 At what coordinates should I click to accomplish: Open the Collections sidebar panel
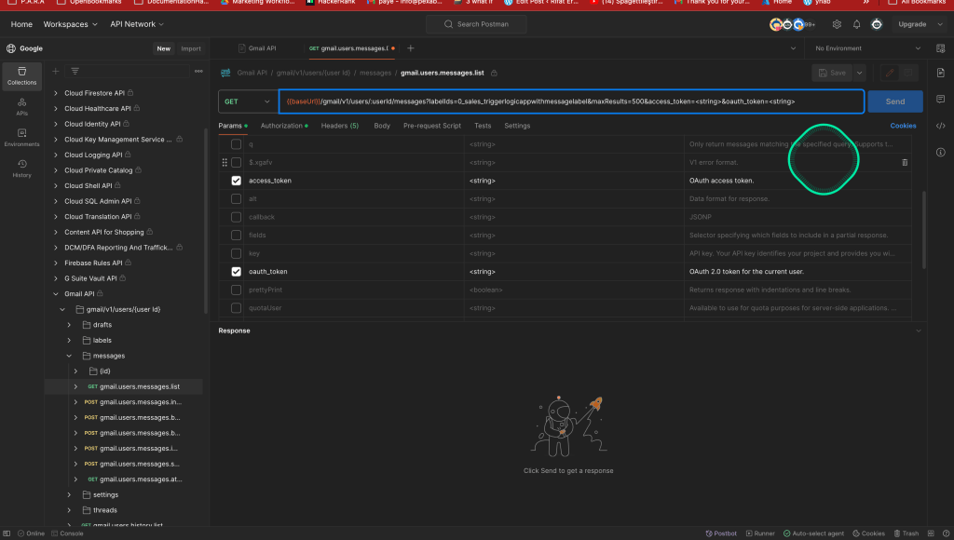[x=22, y=75]
